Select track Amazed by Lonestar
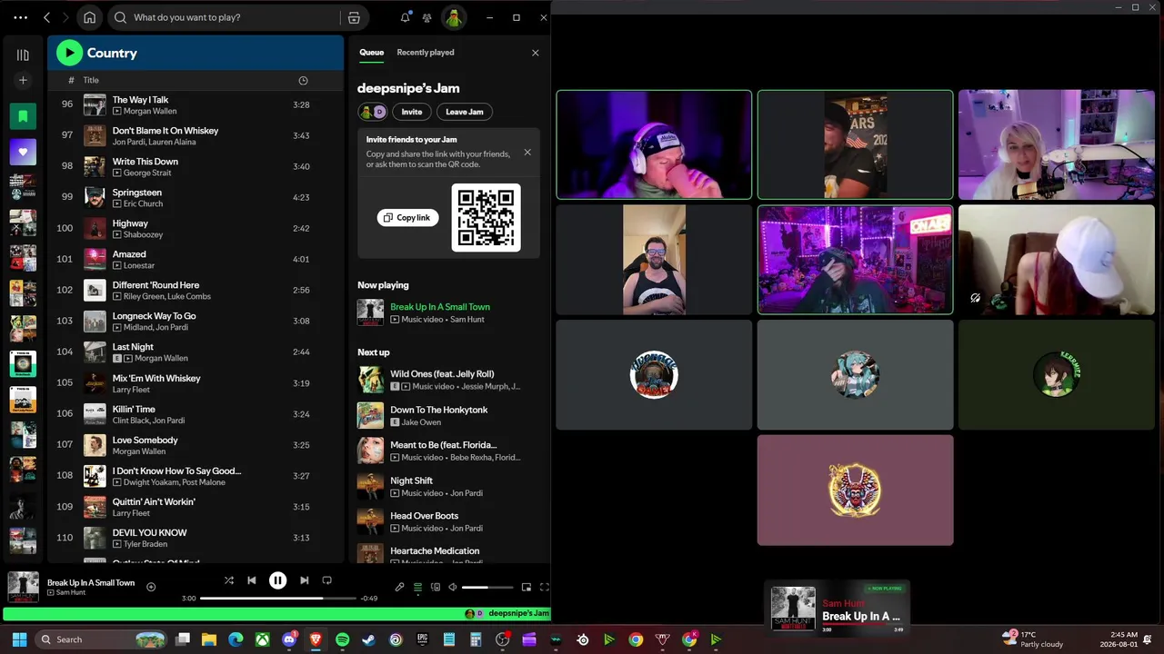1164x654 pixels. tap(196, 259)
